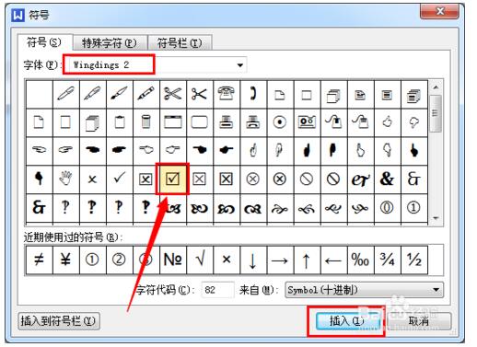Select the recent Numero (№) symbol
The image size is (477, 347).
point(173,260)
